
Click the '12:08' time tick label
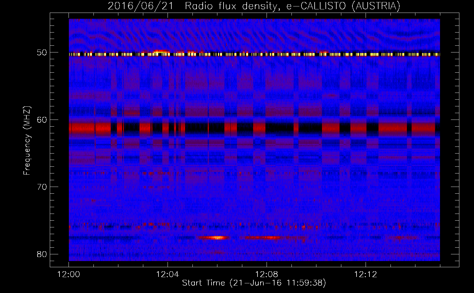267,275
